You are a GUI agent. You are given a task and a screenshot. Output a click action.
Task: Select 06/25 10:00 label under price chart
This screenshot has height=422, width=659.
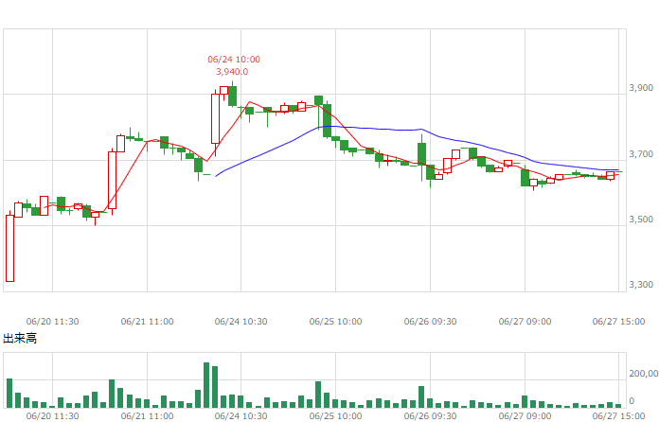pos(335,322)
